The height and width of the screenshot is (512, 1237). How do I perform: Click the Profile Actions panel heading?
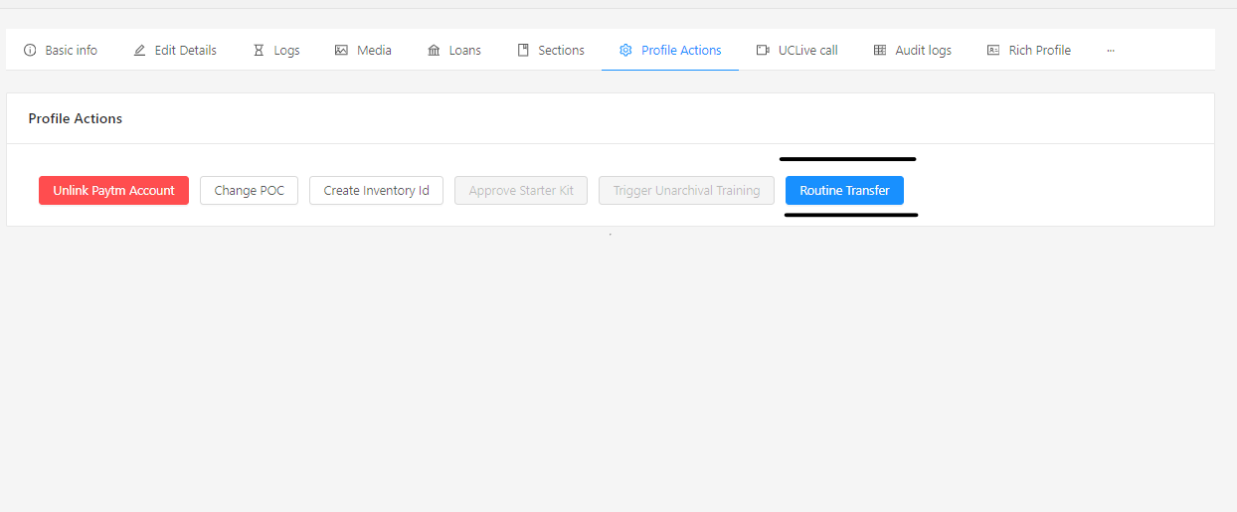[x=76, y=118]
